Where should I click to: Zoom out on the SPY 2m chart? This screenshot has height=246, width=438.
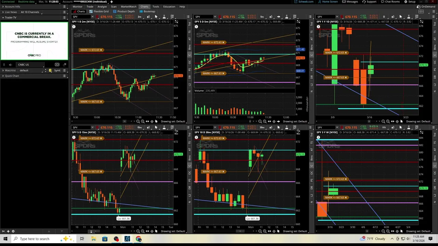[x=138, y=121]
